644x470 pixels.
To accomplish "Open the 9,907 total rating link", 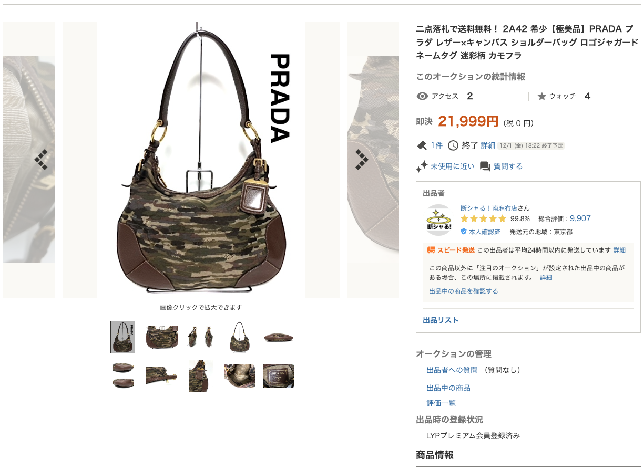I will click(x=580, y=218).
